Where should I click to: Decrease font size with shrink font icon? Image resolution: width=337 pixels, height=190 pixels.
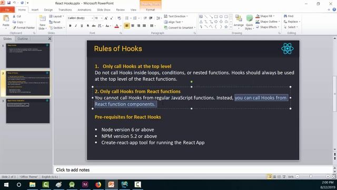[111, 18]
